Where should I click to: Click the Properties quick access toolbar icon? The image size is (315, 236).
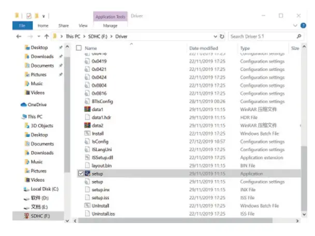tap(29, 16)
